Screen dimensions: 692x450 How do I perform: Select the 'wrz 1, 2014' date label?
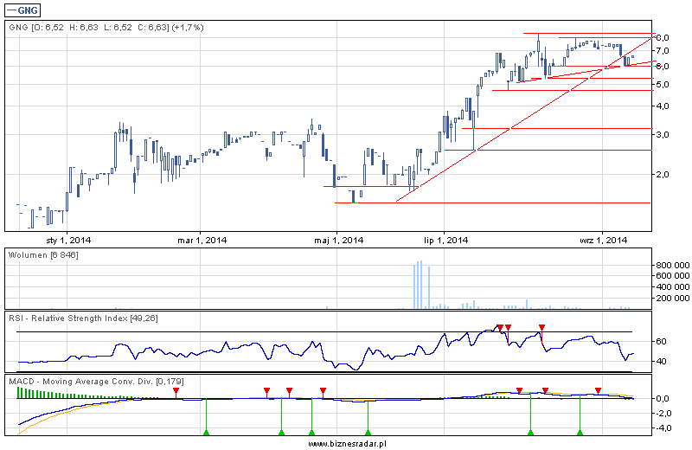click(x=602, y=240)
